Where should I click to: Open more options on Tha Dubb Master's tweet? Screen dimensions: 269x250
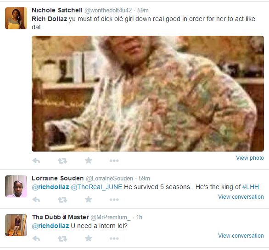tap(114, 239)
